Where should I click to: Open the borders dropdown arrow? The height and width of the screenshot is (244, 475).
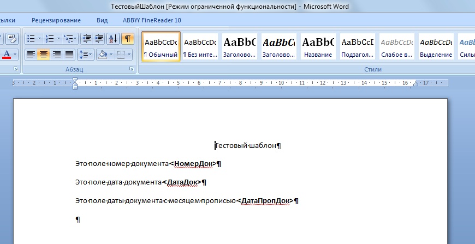pyautogui.click(x=129, y=55)
